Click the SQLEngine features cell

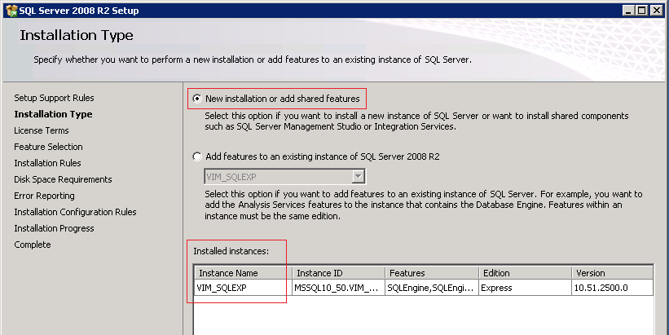[431, 288]
